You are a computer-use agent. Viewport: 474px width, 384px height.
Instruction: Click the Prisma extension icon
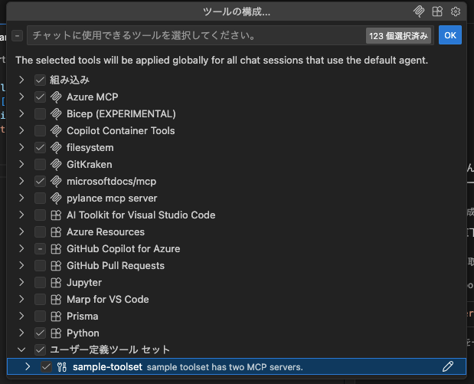click(x=56, y=317)
